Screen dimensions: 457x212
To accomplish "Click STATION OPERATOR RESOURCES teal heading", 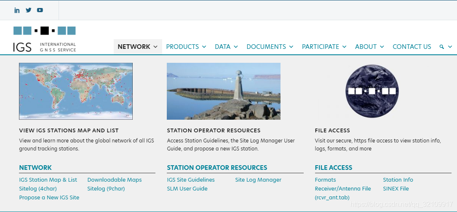I will [x=217, y=168].
